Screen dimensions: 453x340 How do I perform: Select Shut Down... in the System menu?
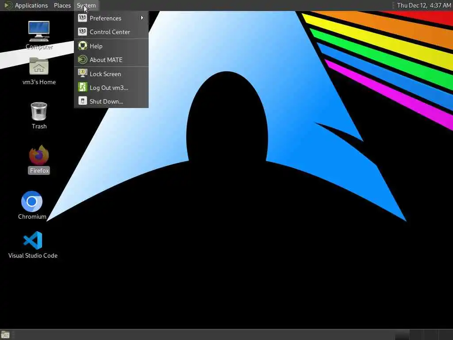click(x=111, y=101)
